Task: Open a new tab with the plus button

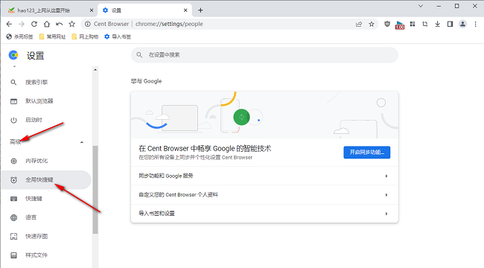Action: (x=200, y=10)
